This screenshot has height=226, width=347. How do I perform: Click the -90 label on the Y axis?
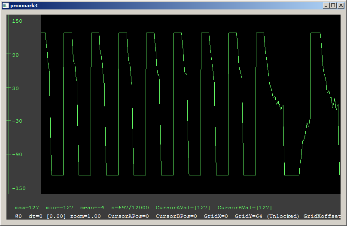coord(18,154)
